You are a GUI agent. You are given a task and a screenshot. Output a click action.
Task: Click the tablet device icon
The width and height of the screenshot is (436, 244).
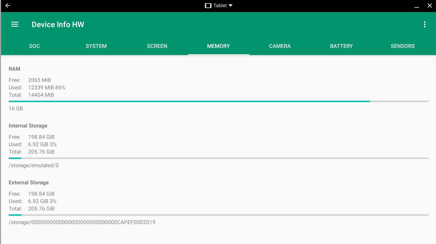point(208,6)
